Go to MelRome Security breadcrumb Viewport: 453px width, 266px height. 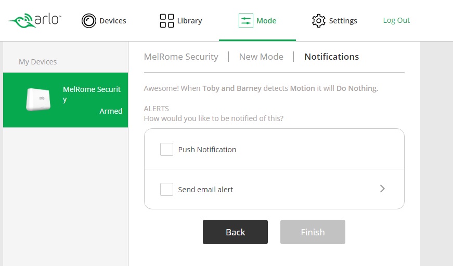[x=181, y=57]
